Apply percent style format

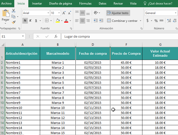point(156,21)
